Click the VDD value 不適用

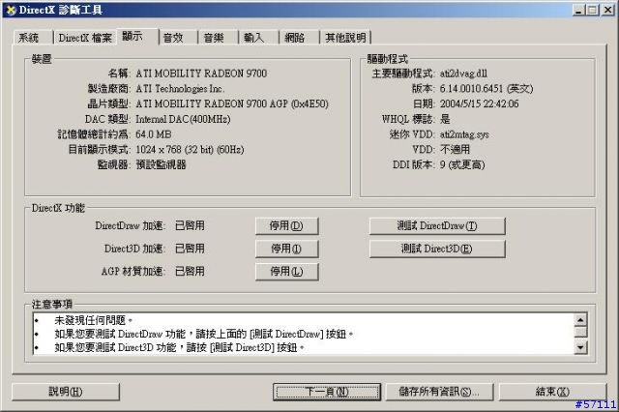[455, 150]
